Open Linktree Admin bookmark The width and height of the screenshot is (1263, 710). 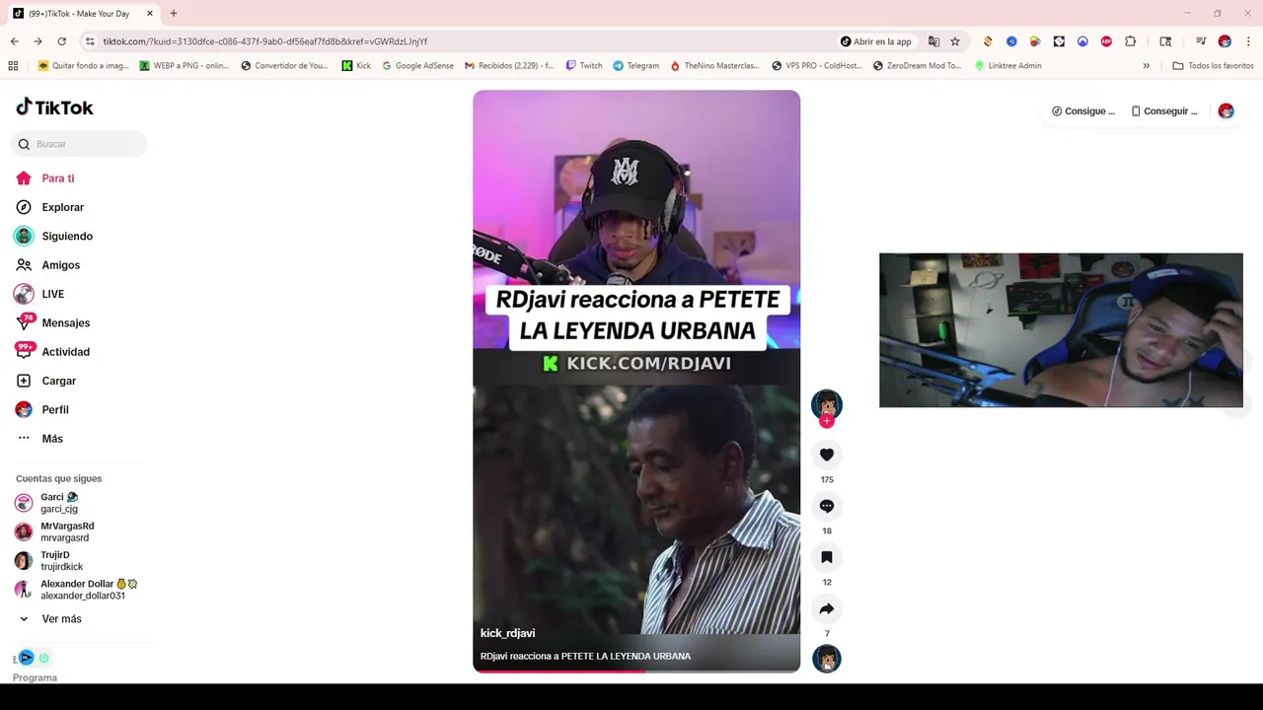[1007, 66]
